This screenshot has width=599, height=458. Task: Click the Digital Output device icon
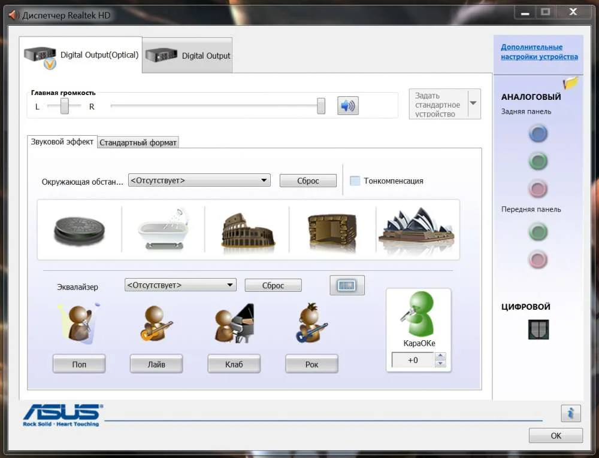coord(161,56)
